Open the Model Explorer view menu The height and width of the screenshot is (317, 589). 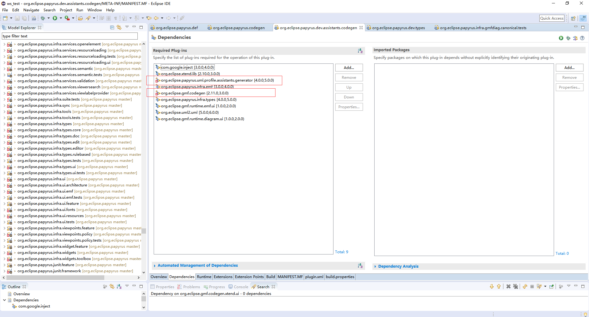(127, 27)
